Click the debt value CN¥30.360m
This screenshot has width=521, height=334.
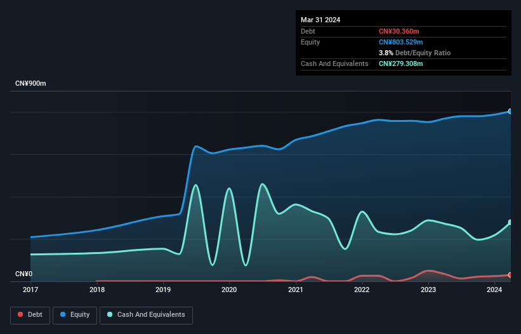point(399,31)
